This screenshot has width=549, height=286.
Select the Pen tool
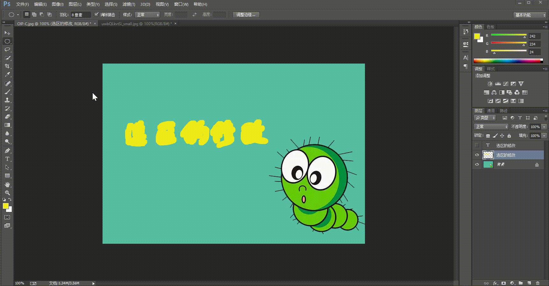click(x=7, y=151)
